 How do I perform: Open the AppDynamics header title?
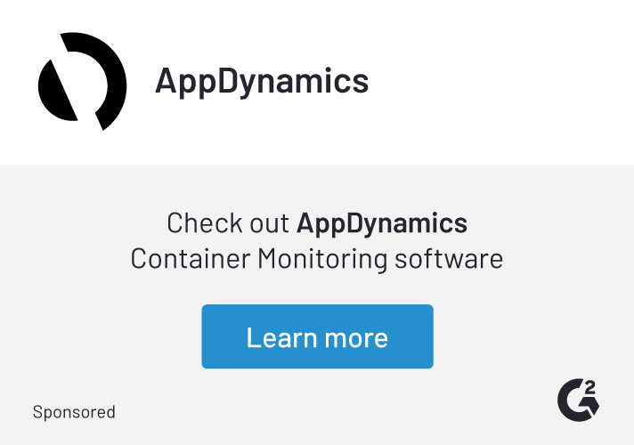click(262, 81)
